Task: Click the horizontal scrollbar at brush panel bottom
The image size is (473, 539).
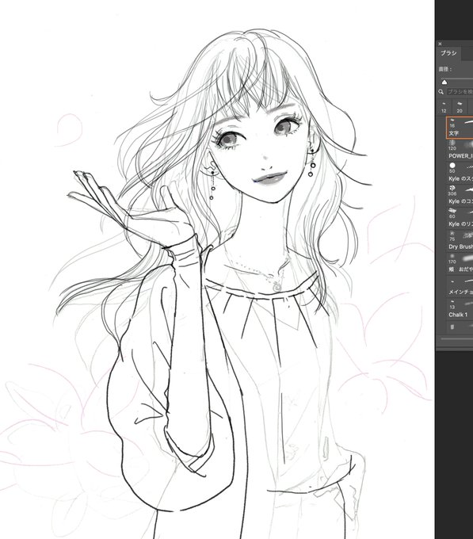Action: pyautogui.click(x=457, y=338)
